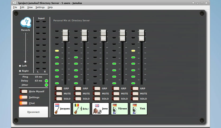The image size is (221, 128).
Task: Click the Eric name tag
Action: point(81,109)
